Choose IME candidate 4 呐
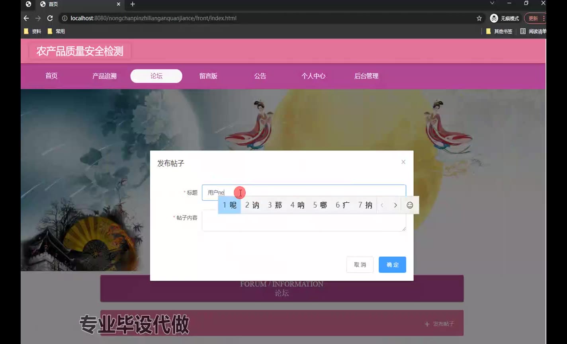The width and height of the screenshot is (567, 344). 297,205
